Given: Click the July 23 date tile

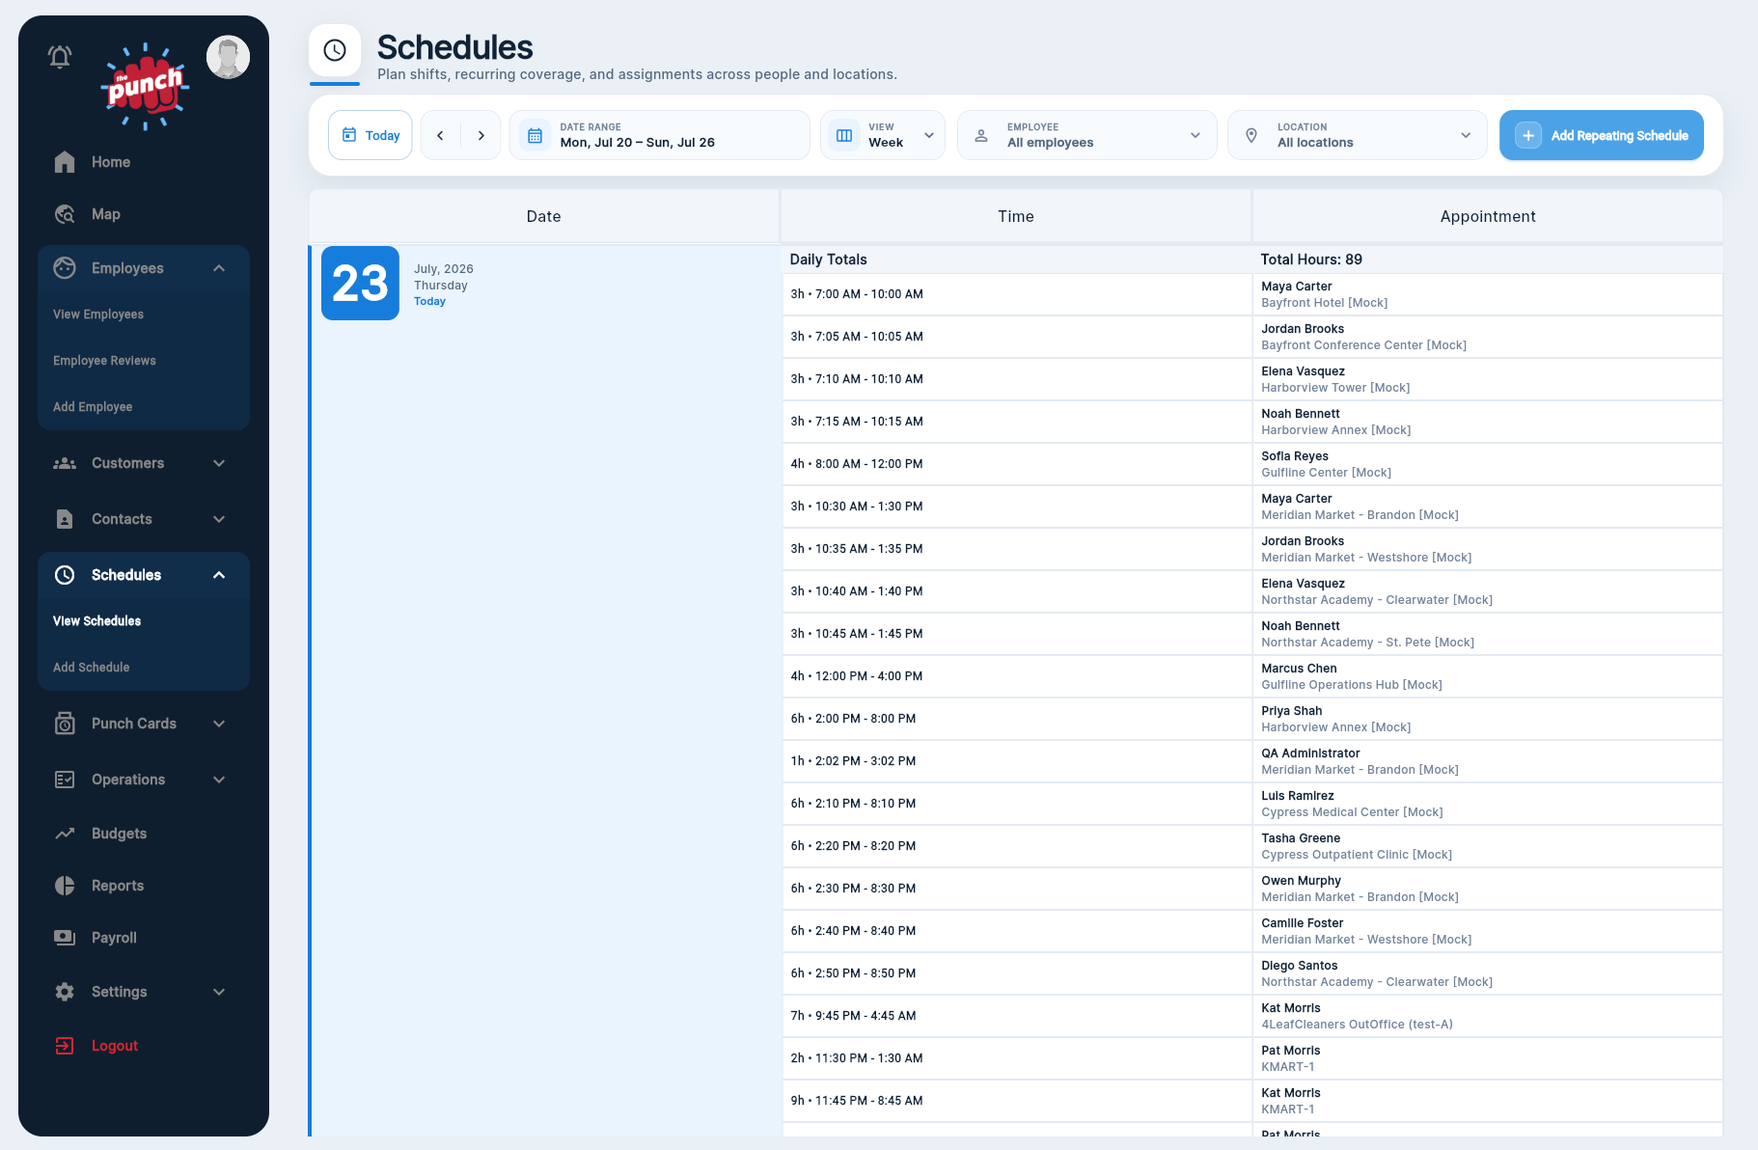Looking at the screenshot, I should tap(360, 283).
